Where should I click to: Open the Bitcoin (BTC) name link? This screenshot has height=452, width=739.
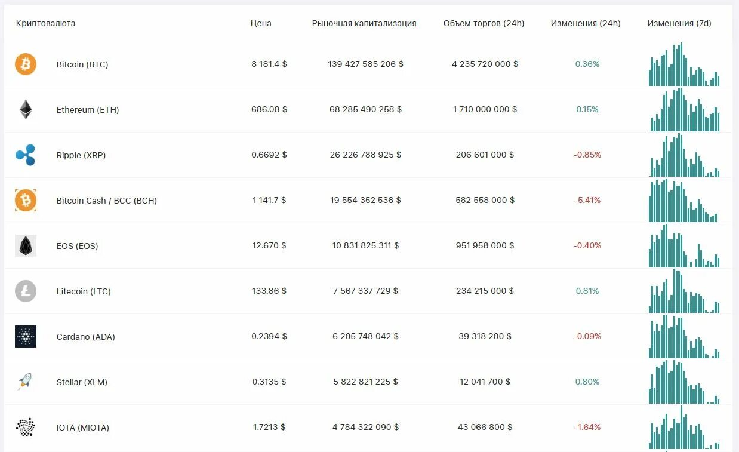click(82, 64)
